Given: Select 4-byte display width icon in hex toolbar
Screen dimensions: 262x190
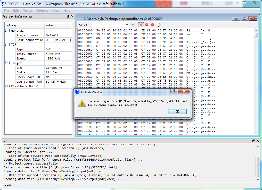Looking at the screenshot, I should (152, 25).
